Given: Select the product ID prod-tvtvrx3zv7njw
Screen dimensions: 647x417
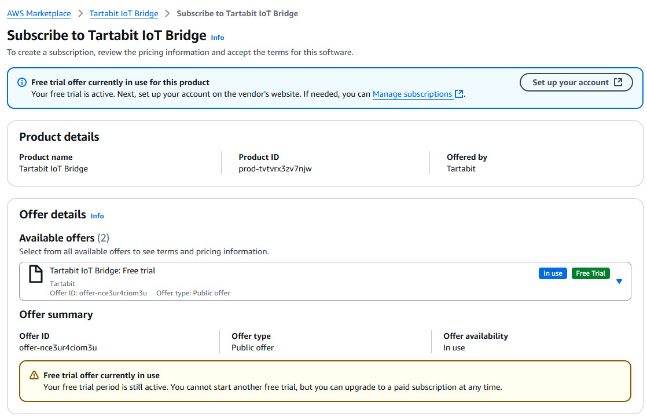Looking at the screenshot, I should pos(275,169).
